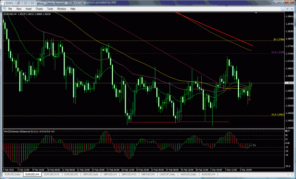296x179 pixels.
Task: Select the red horizontal support line
Action: coord(178,122)
